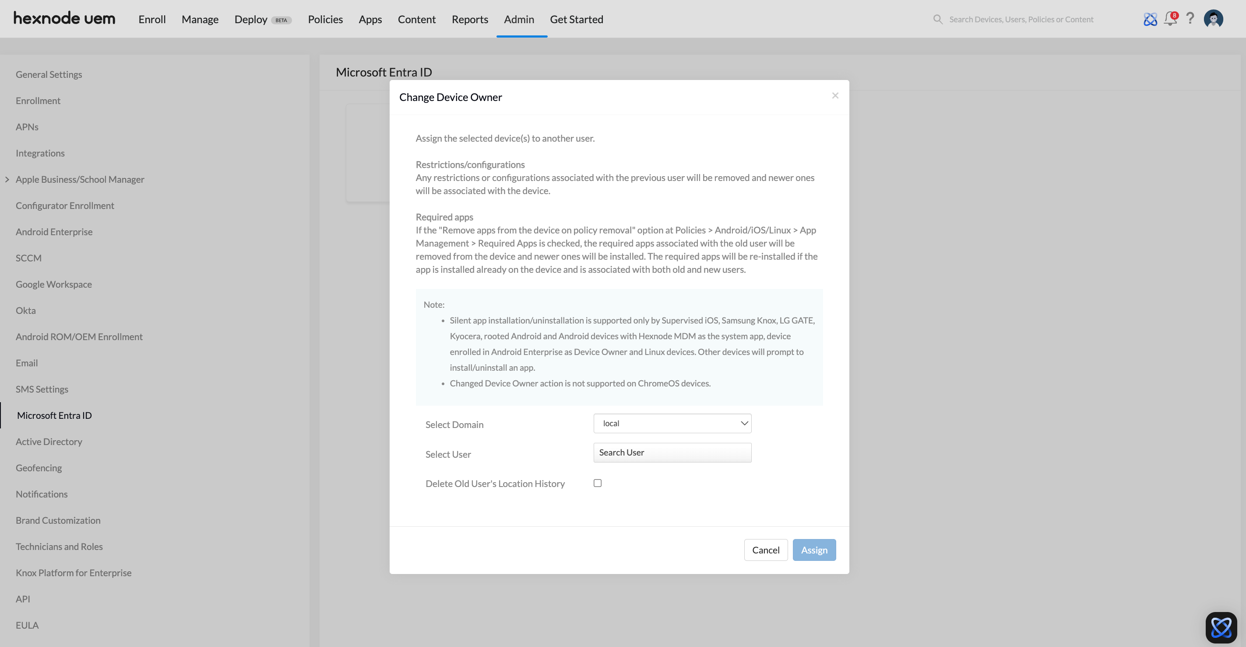Open the Manage tab
This screenshot has width=1246, height=647.
(200, 19)
